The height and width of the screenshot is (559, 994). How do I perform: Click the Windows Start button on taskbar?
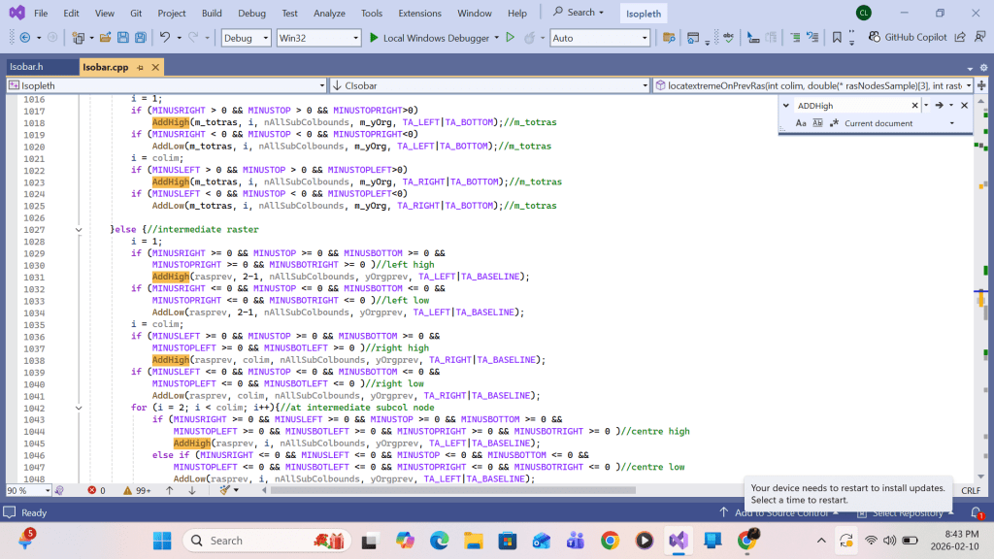click(x=161, y=541)
